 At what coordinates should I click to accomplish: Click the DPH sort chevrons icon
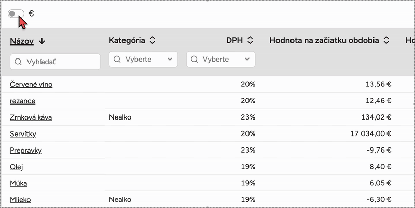coord(250,40)
